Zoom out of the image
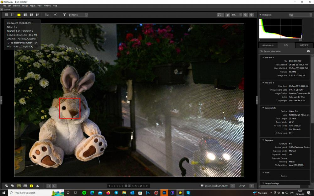Image resolution: width=314 pixels, height=196 pixels. tap(246, 15)
